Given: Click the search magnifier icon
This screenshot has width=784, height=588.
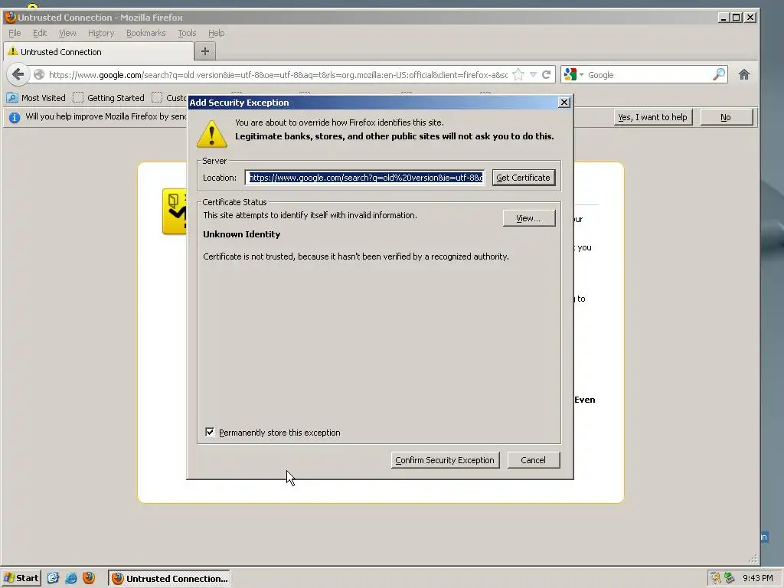Looking at the screenshot, I should [718, 74].
